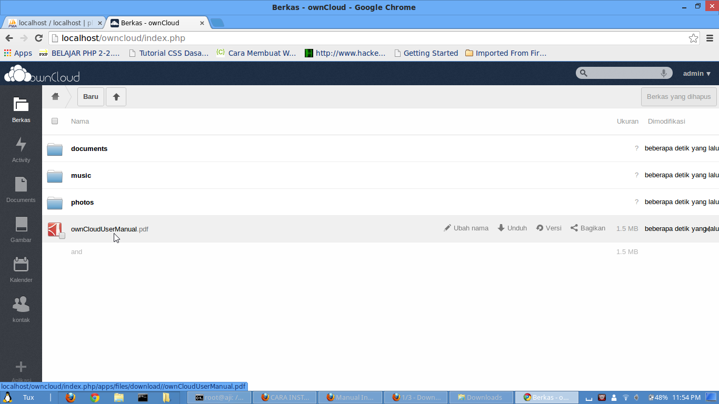Open Getting Started bookmark
This screenshot has width=719, height=404.
[x=426, y=53]
